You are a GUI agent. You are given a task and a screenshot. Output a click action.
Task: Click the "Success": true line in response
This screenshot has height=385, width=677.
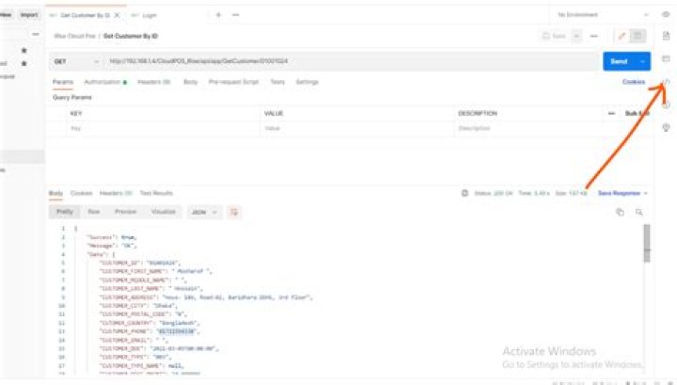point(112,237)
